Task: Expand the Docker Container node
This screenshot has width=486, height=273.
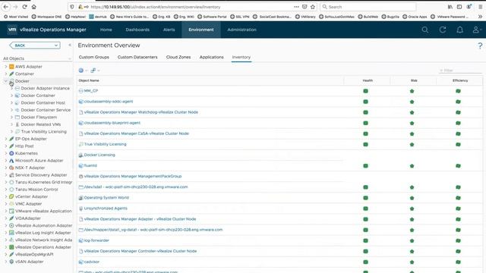Action: (12, 96)
